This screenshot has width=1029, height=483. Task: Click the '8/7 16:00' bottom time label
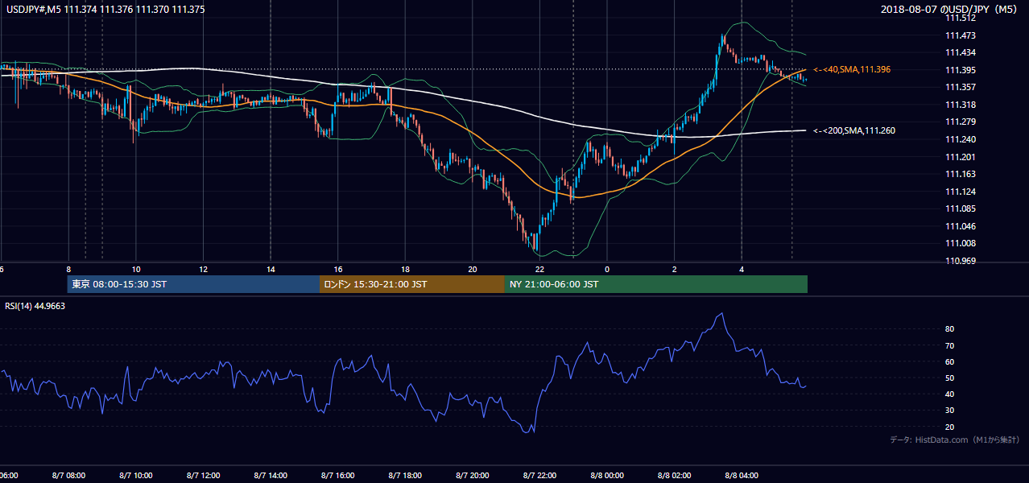click(x=338, y=477)
